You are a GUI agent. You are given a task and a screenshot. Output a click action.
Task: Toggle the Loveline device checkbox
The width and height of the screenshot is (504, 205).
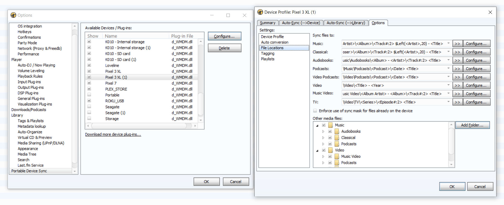pyautogui.click(x=89, y=65)
